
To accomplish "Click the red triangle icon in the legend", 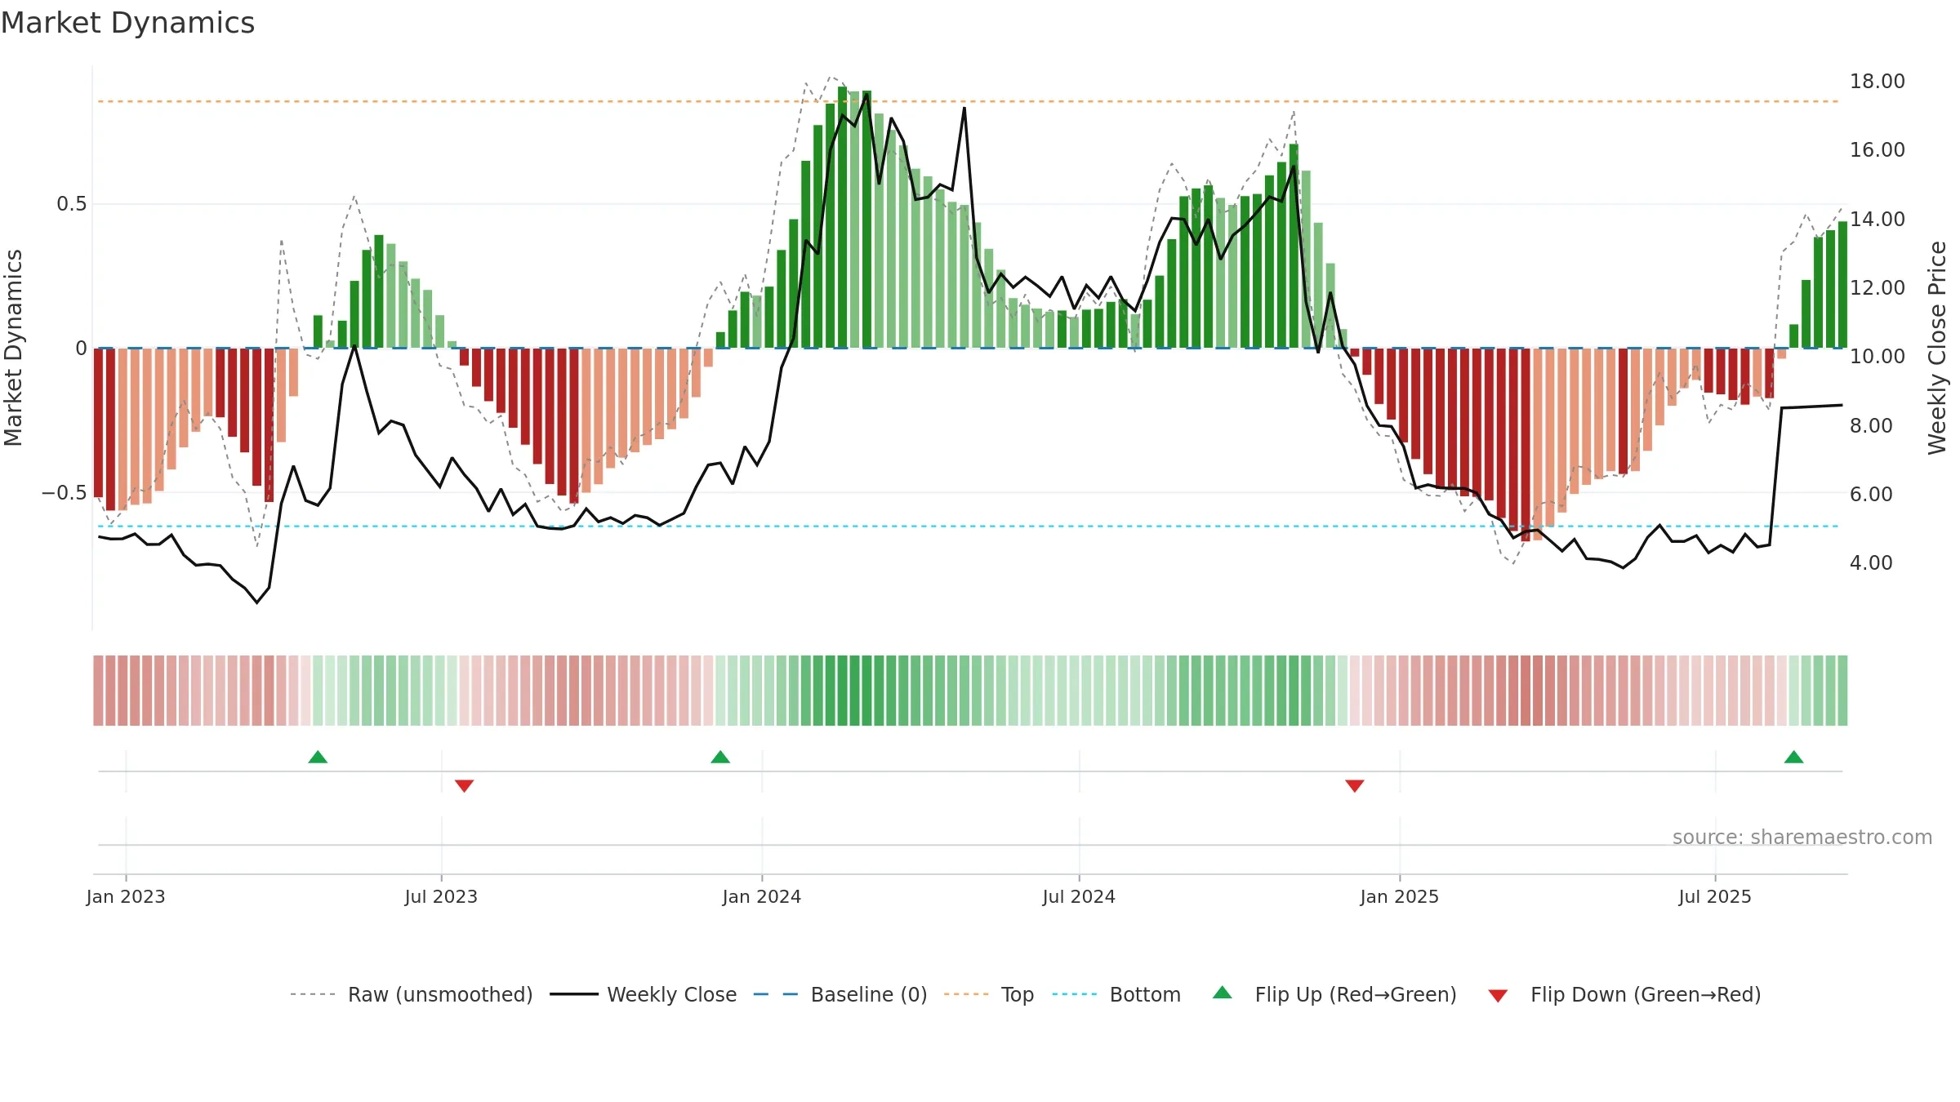I will click(x=1498, y=996).
